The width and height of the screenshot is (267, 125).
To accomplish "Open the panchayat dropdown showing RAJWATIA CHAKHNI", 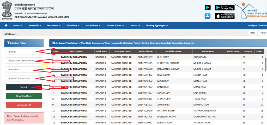I will (24, 79).
